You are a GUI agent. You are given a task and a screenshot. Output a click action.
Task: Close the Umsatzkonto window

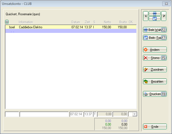point(166,4)
